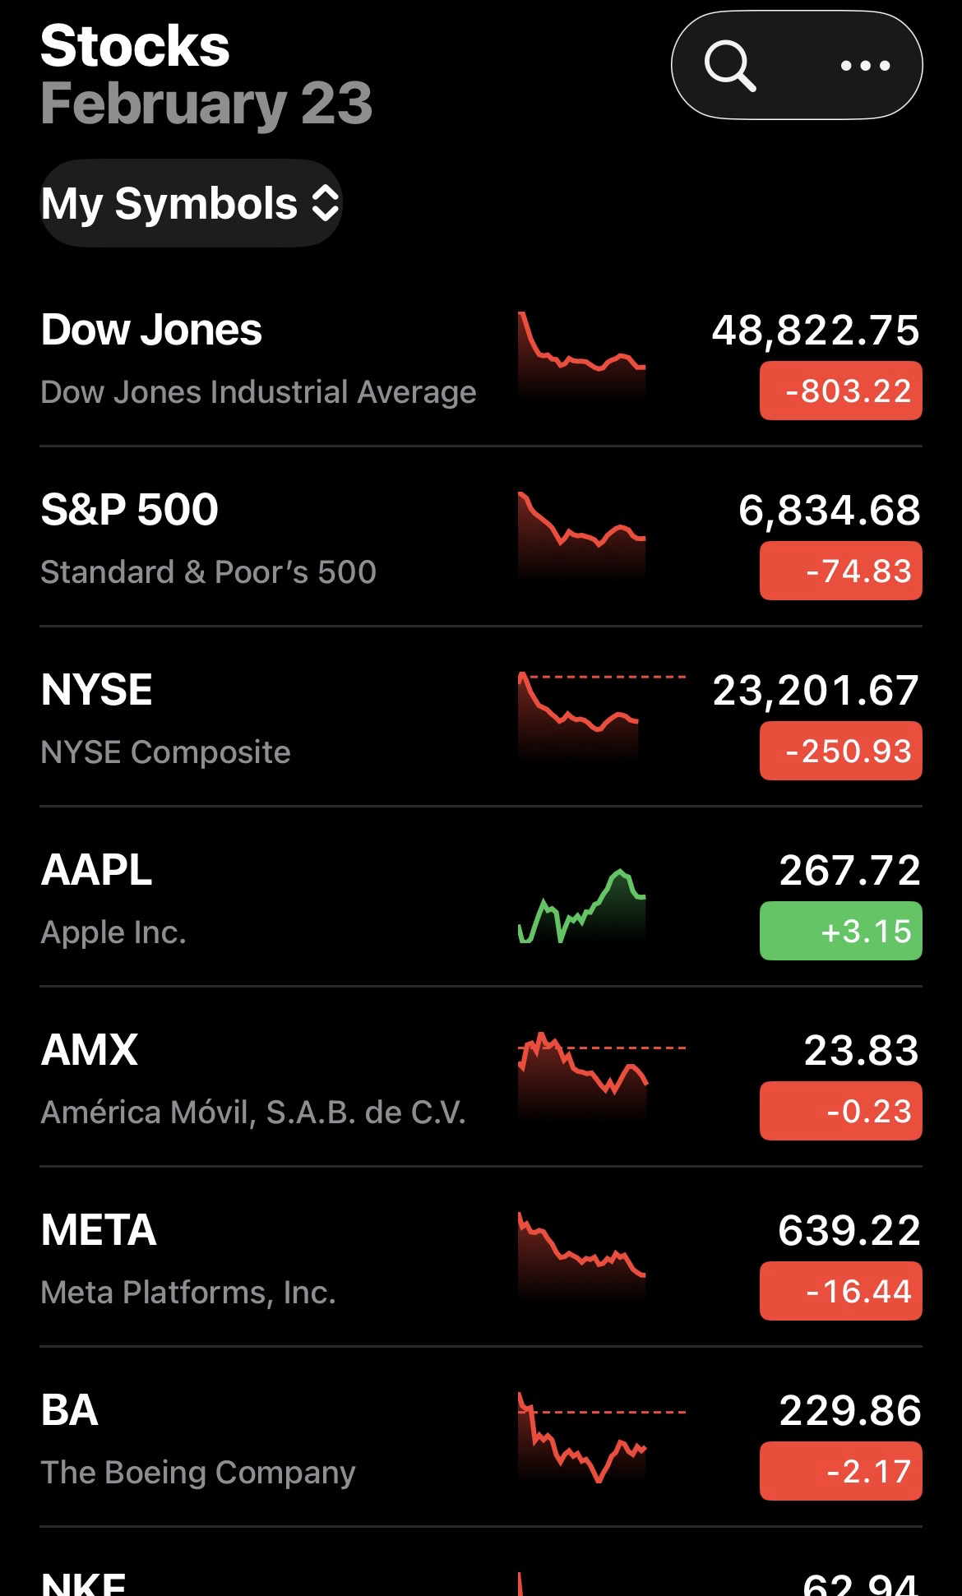Toggle the AAPL +3.15 change badge

pos(840,931)
